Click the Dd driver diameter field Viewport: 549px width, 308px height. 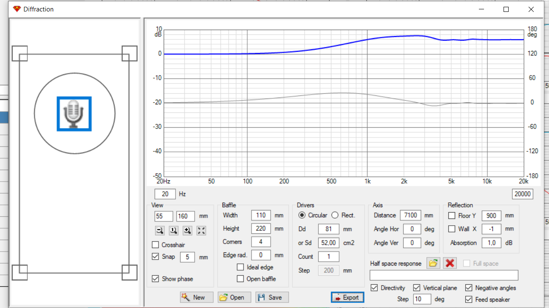pyautogui.click(x=329, y=229)
